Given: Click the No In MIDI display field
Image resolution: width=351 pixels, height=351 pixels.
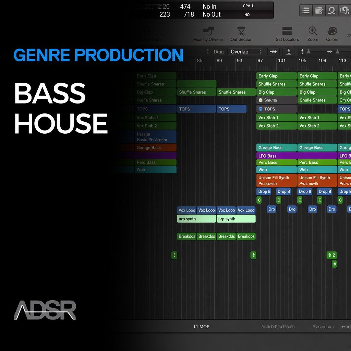Looking at the screenshot, I should tap(209, 7).
